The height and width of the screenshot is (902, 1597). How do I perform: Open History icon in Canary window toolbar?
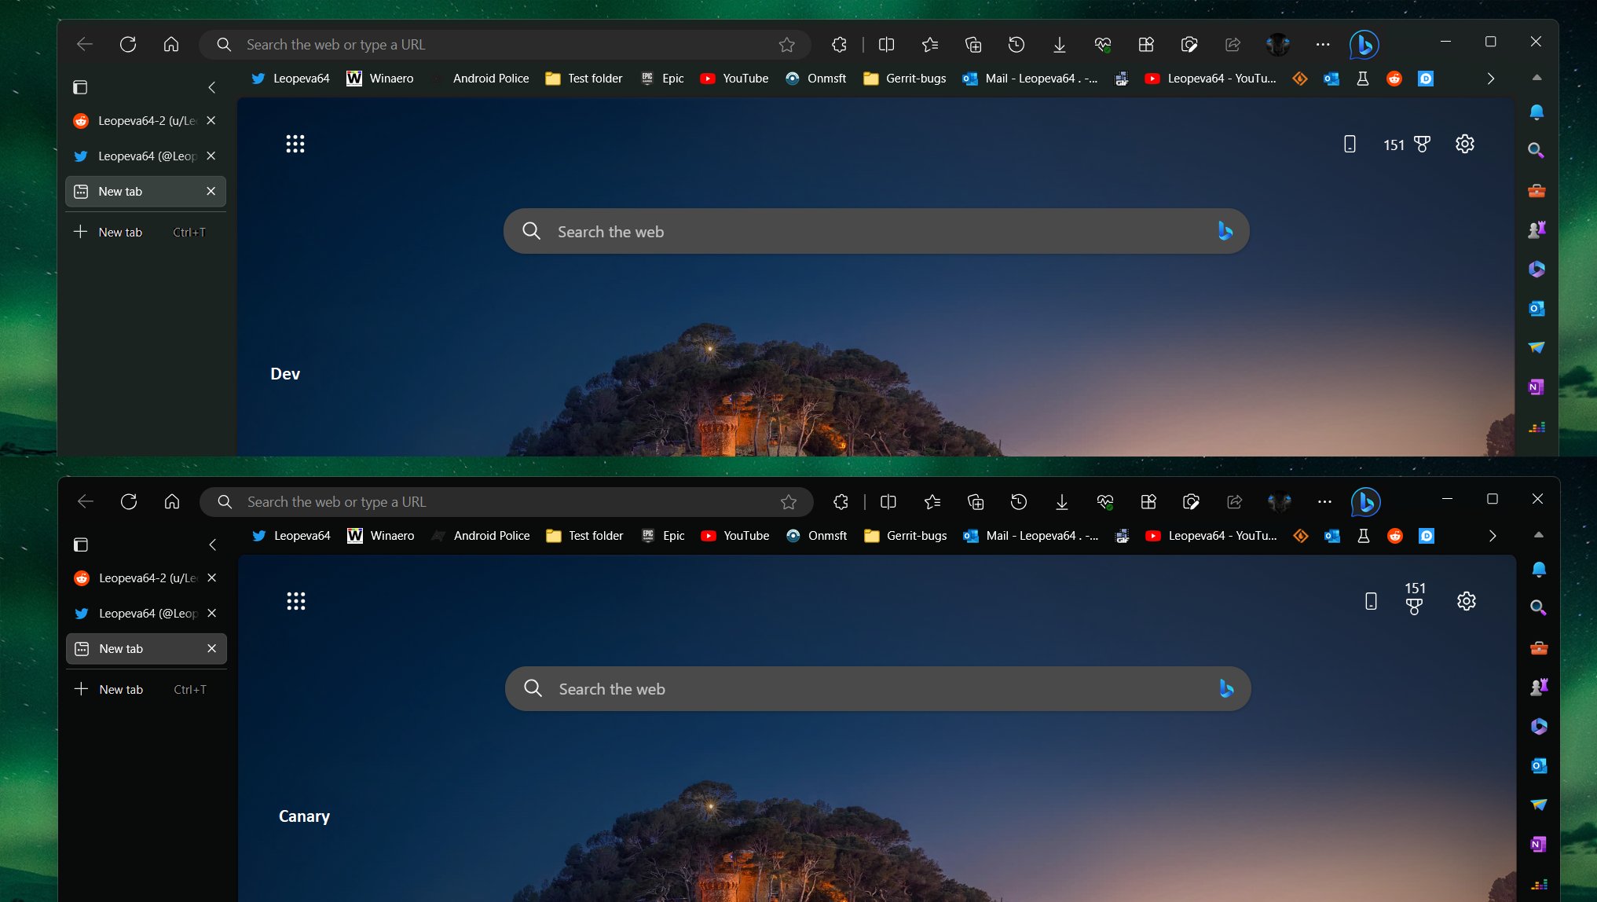pos(1019,502)
